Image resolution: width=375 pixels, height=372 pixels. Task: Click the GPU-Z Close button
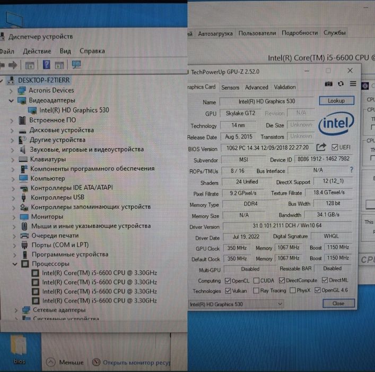point(338,303)
